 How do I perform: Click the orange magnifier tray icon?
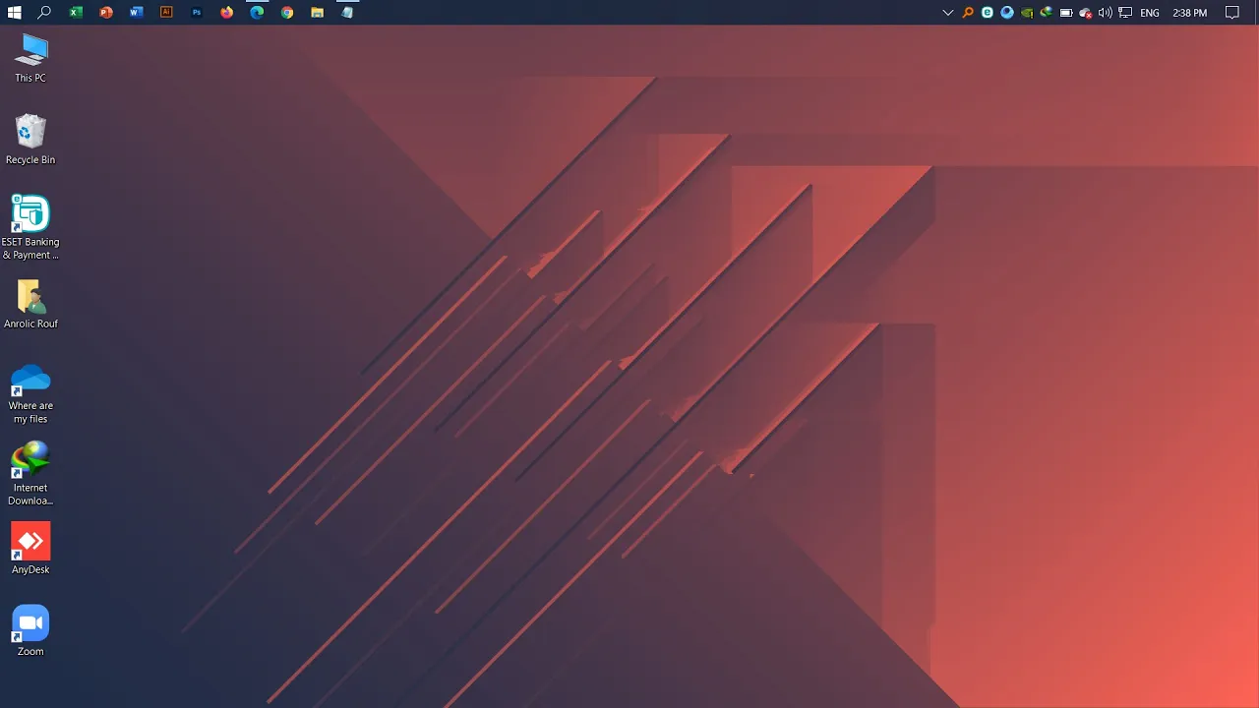968,13
